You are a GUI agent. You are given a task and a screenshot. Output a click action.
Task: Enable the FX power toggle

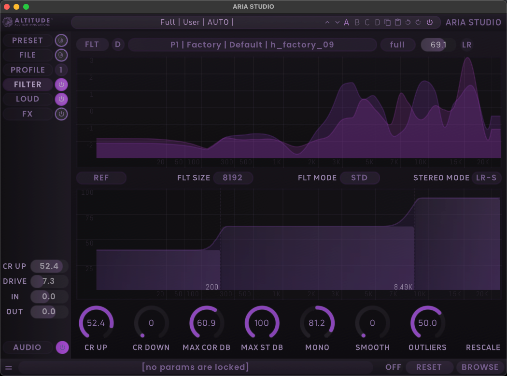(61, 114)
